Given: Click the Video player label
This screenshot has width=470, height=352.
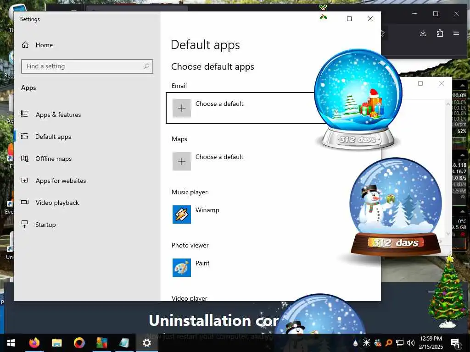Looking at the screenshot, I should [x=190, y=298].
